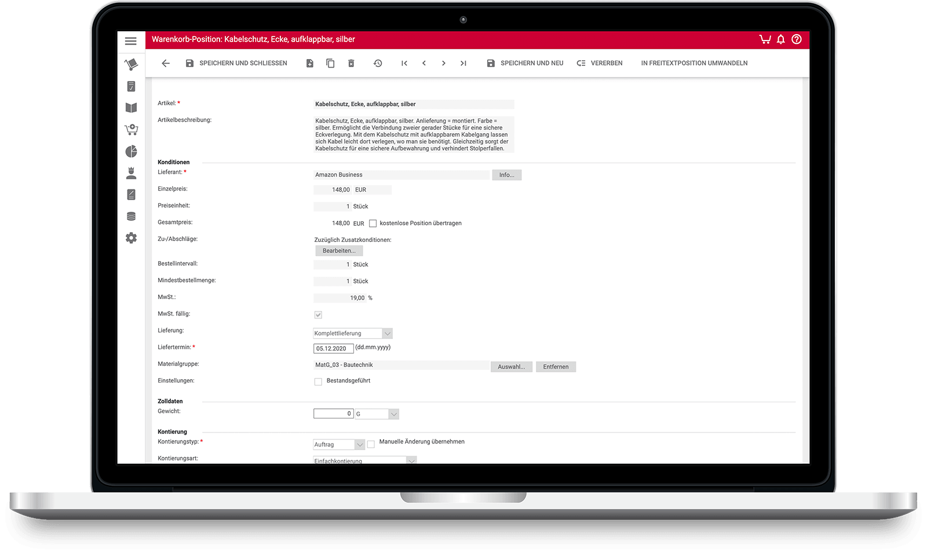Open the weight unit G dropdown
This screenshot has height=554, width=927.
coord(394,414)
